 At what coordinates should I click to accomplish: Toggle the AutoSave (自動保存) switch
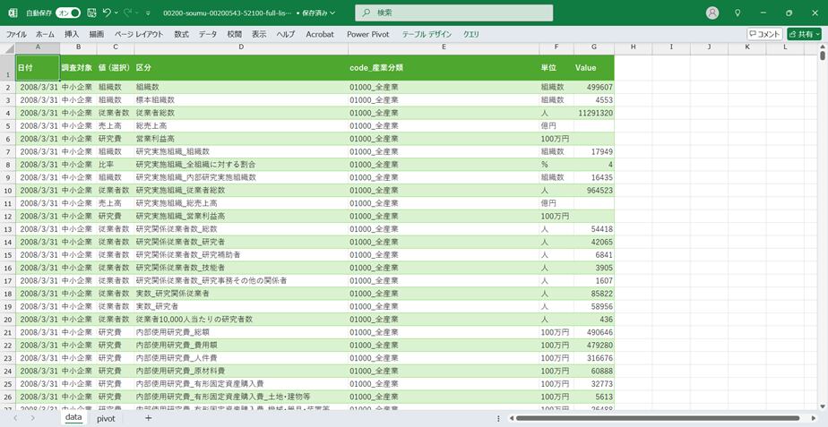tap(68, 13)
